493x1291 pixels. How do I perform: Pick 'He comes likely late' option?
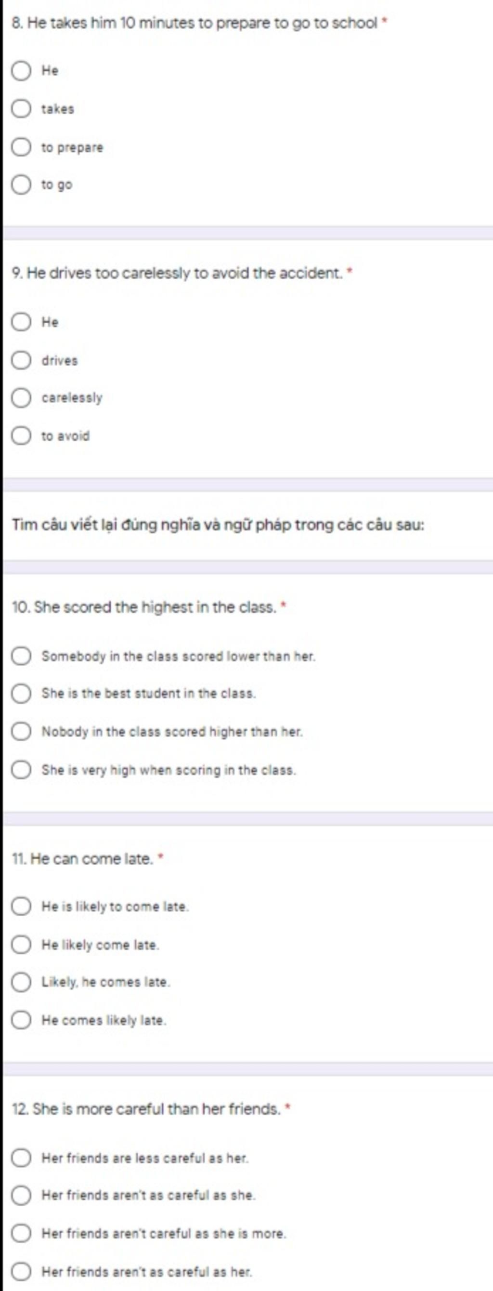click(21, 1020)
